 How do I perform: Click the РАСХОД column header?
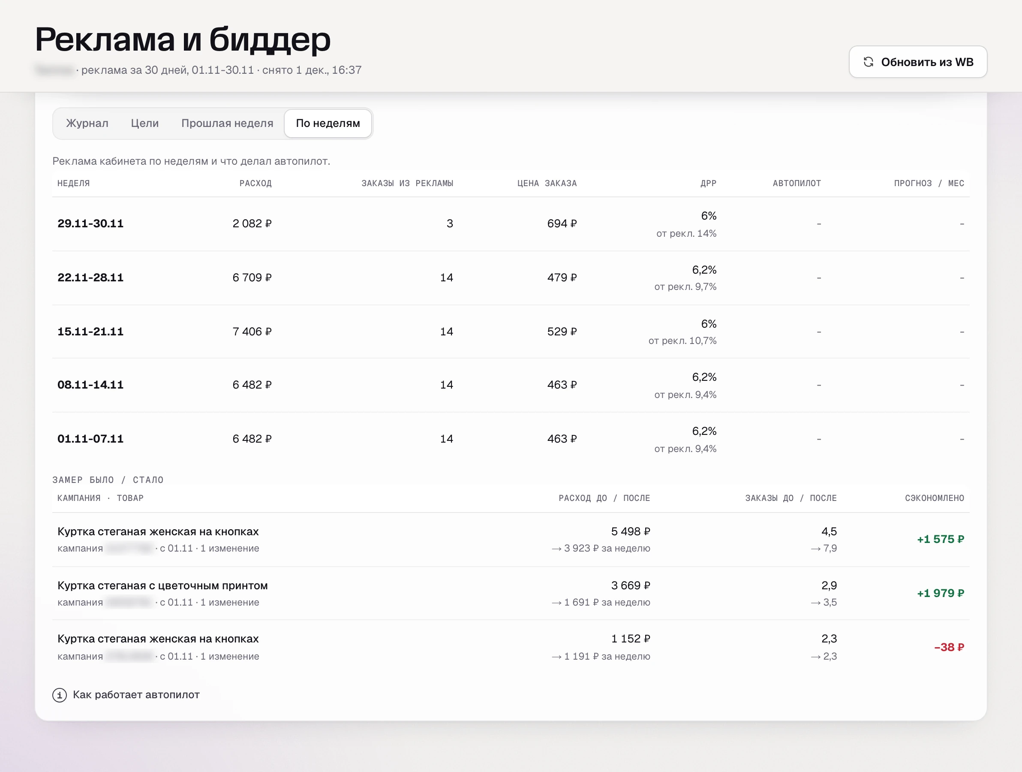(x=255, y=184)
